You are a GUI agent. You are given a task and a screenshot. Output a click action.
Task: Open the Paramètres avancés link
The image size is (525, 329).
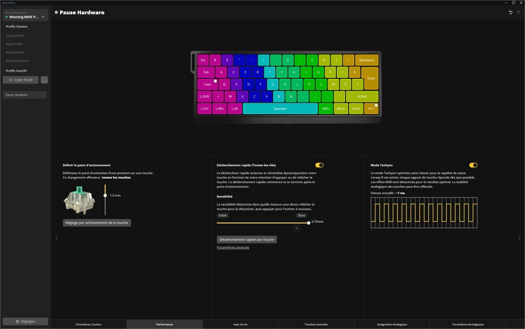point(233,248)
